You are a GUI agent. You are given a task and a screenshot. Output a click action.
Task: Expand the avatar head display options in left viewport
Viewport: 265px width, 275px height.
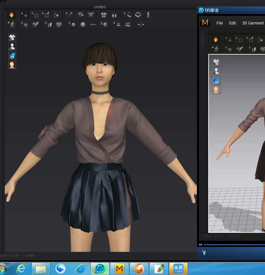[x=12, y=65]
